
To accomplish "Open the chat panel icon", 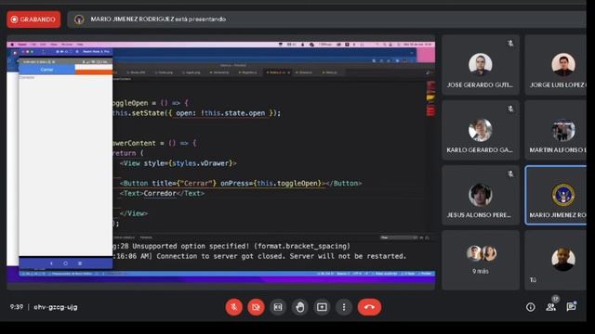I will 572,307.
